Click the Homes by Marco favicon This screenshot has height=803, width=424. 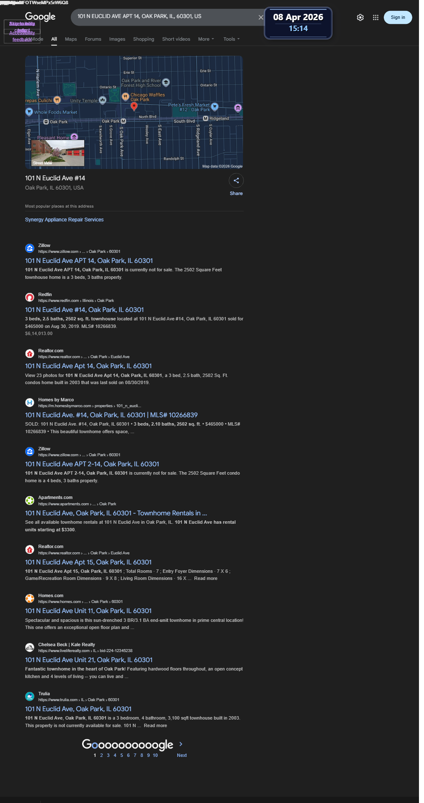[30, 403]
